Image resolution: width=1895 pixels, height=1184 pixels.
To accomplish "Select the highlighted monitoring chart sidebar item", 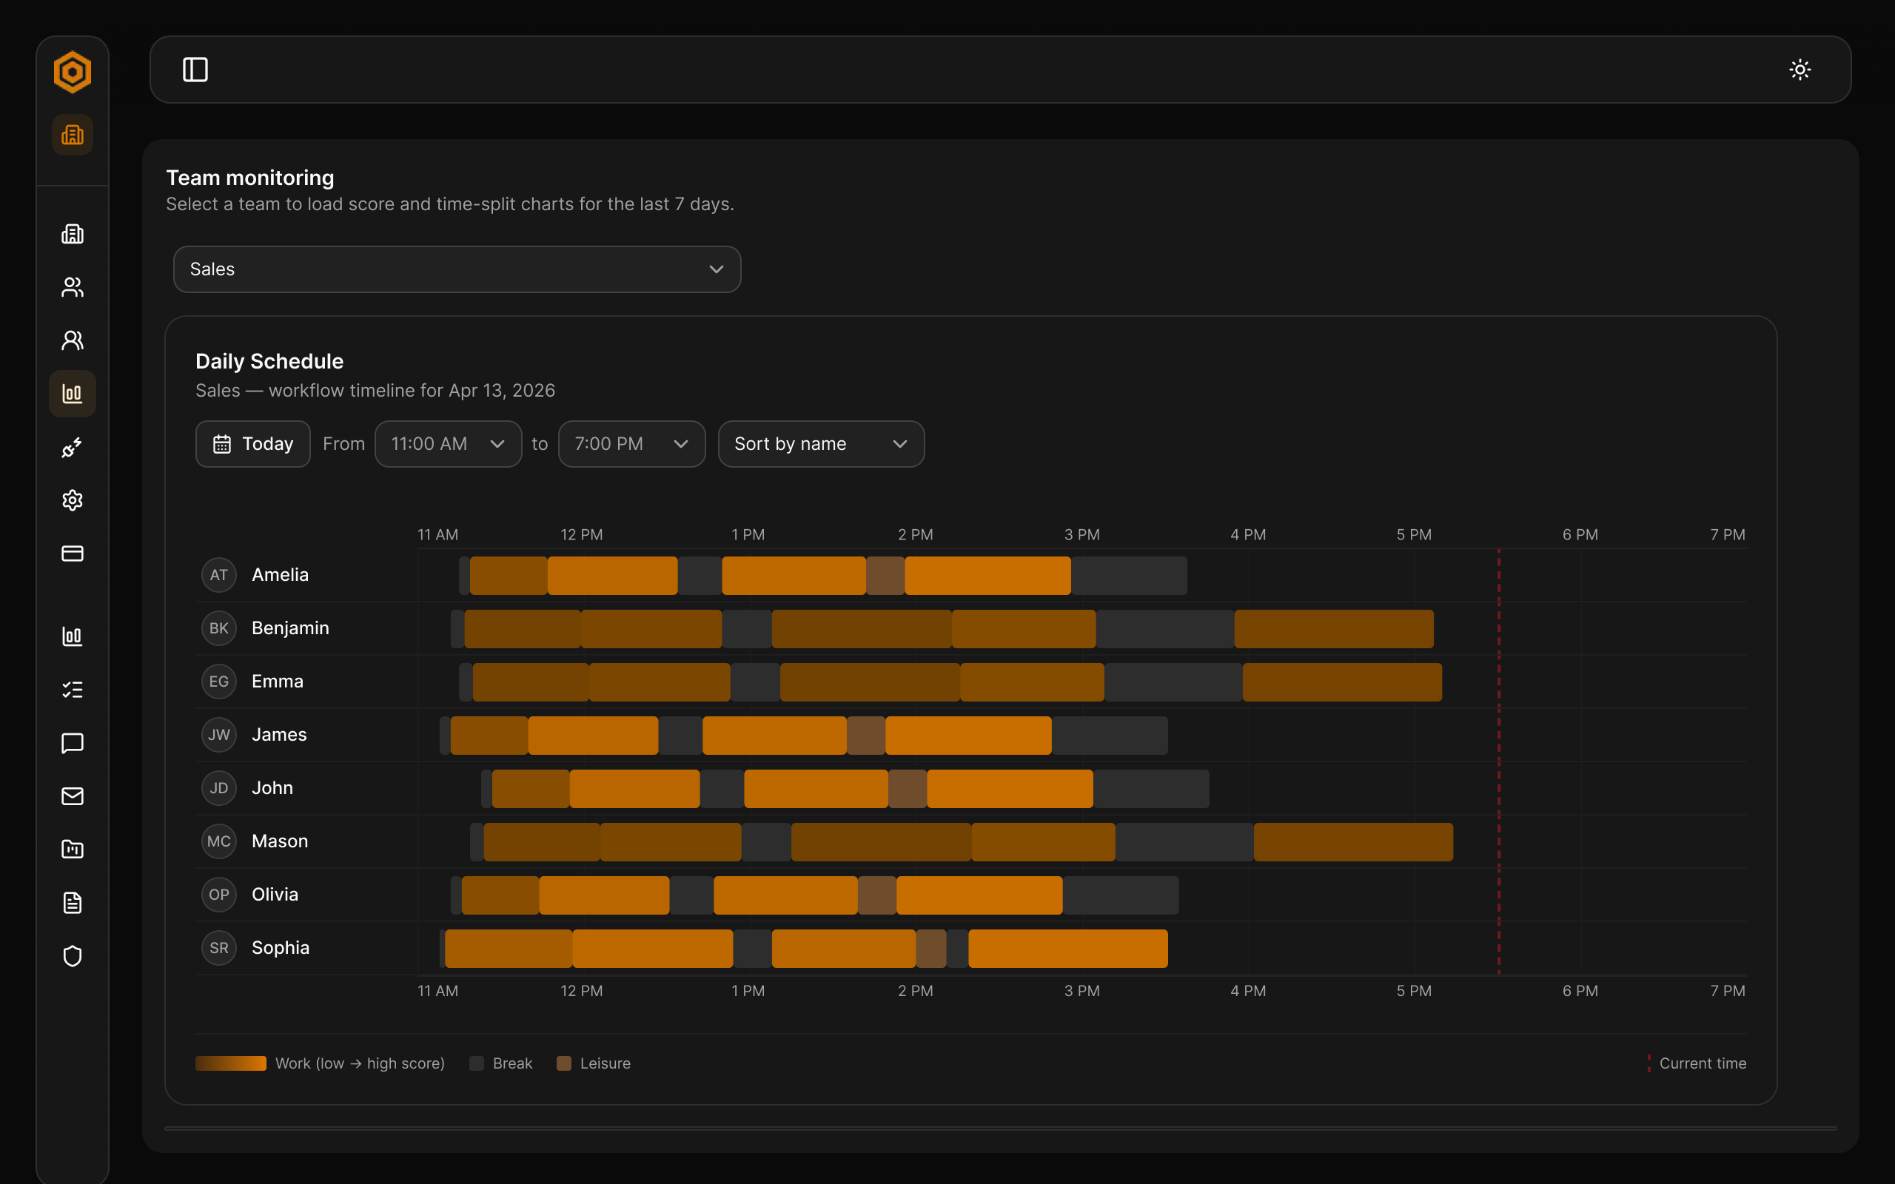I will click(x=72, y=394).
